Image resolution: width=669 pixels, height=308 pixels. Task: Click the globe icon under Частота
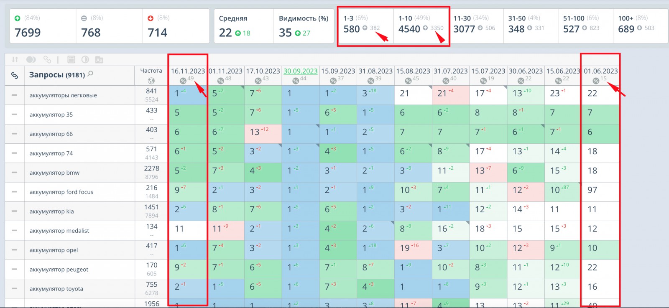coord(151,81)
